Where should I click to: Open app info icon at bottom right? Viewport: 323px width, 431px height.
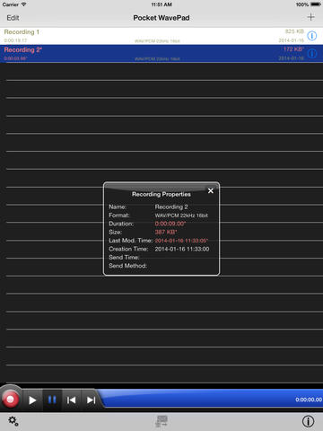308,421
